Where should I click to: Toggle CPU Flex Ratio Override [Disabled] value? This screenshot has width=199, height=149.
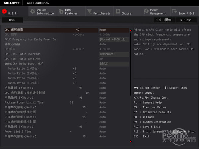click(114, 54)
